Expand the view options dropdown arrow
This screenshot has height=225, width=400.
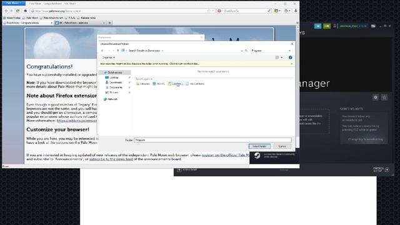click(x=282, y=57)
